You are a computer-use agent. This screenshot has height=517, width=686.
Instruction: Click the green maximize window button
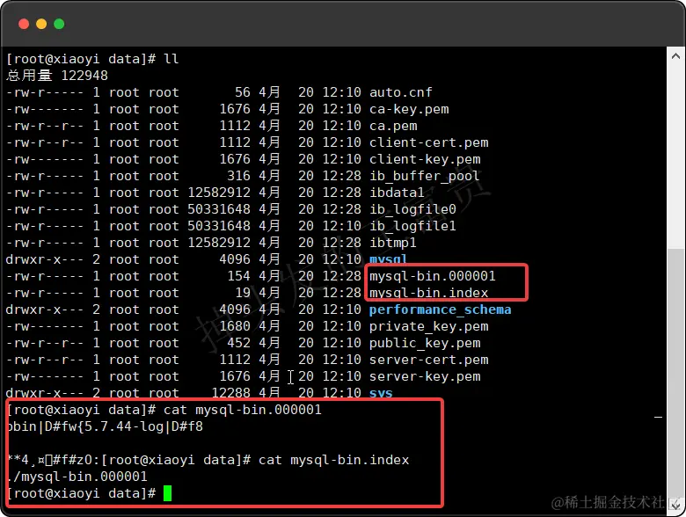tap(59, 24)
